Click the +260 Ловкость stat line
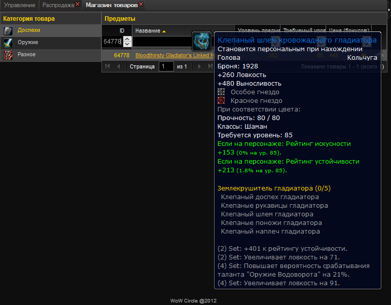The image size is (391, 305). coord(241,75)
